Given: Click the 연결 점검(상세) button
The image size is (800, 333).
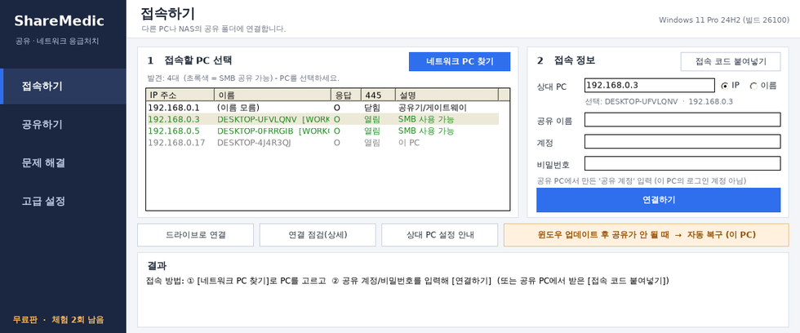Looking at the screenshot, I should pos(318,235).
